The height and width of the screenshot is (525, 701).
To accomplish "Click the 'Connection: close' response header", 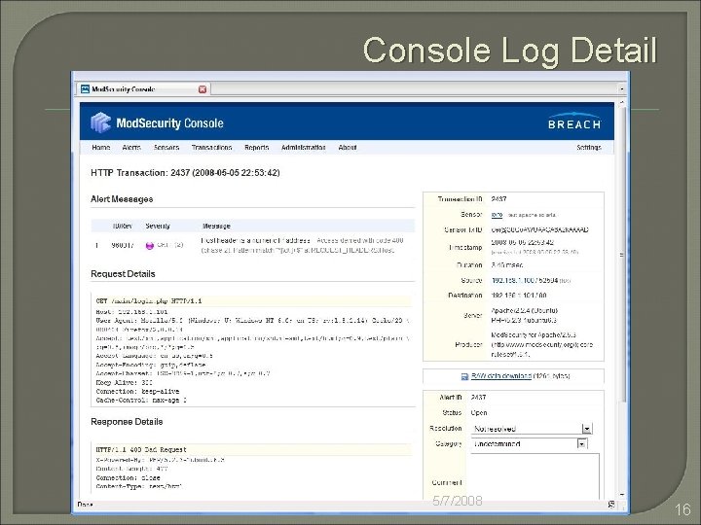I will click(128, 477).
